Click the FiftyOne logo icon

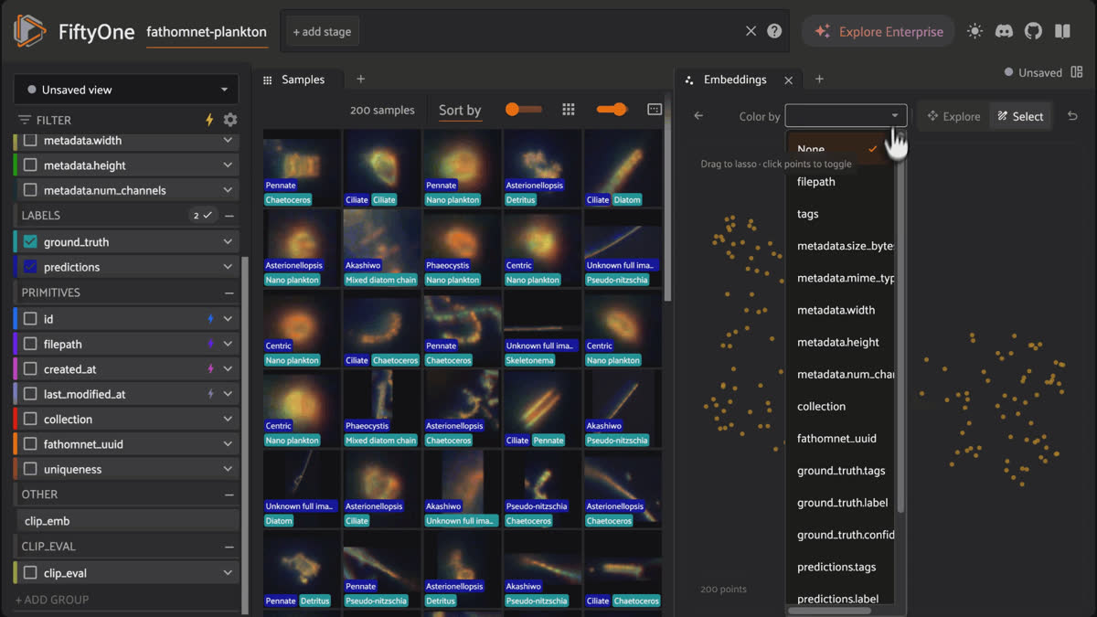point(29,31)
